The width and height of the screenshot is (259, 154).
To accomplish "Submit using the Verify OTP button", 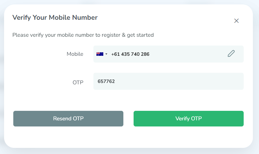I will tap(188, 119).
